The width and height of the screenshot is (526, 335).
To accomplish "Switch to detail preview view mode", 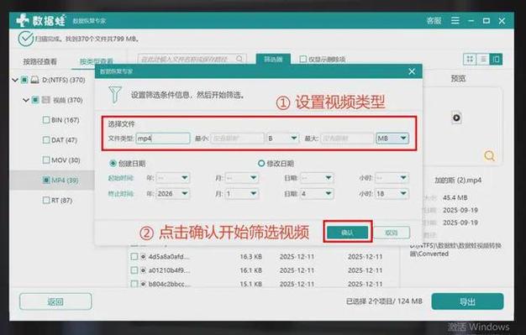I will [496, 60].
